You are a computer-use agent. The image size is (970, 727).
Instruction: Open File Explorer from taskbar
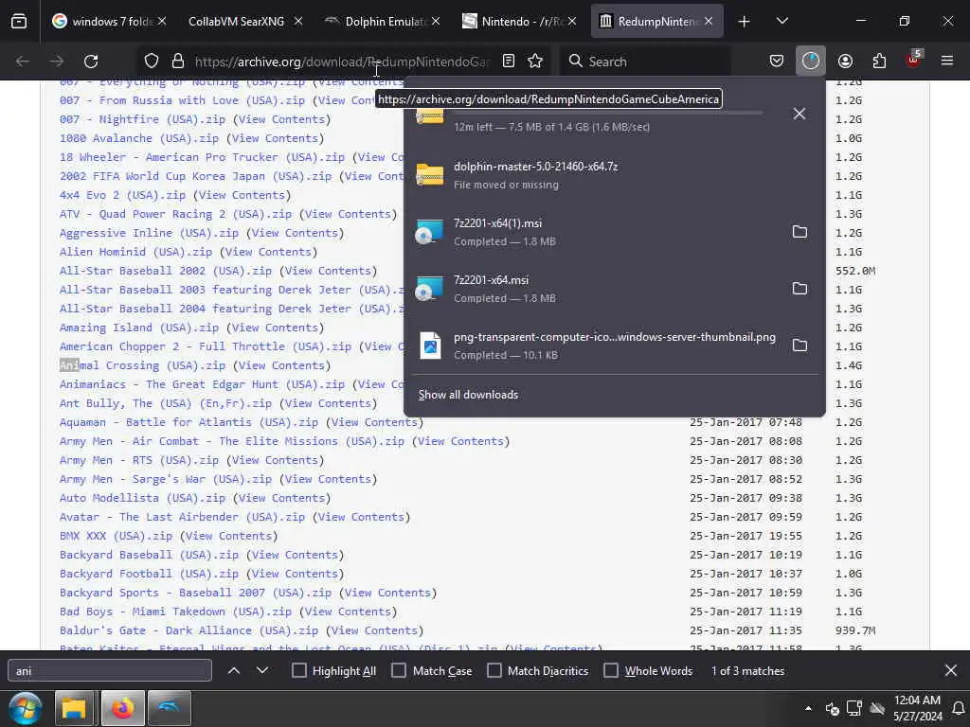tap(74, 708)
